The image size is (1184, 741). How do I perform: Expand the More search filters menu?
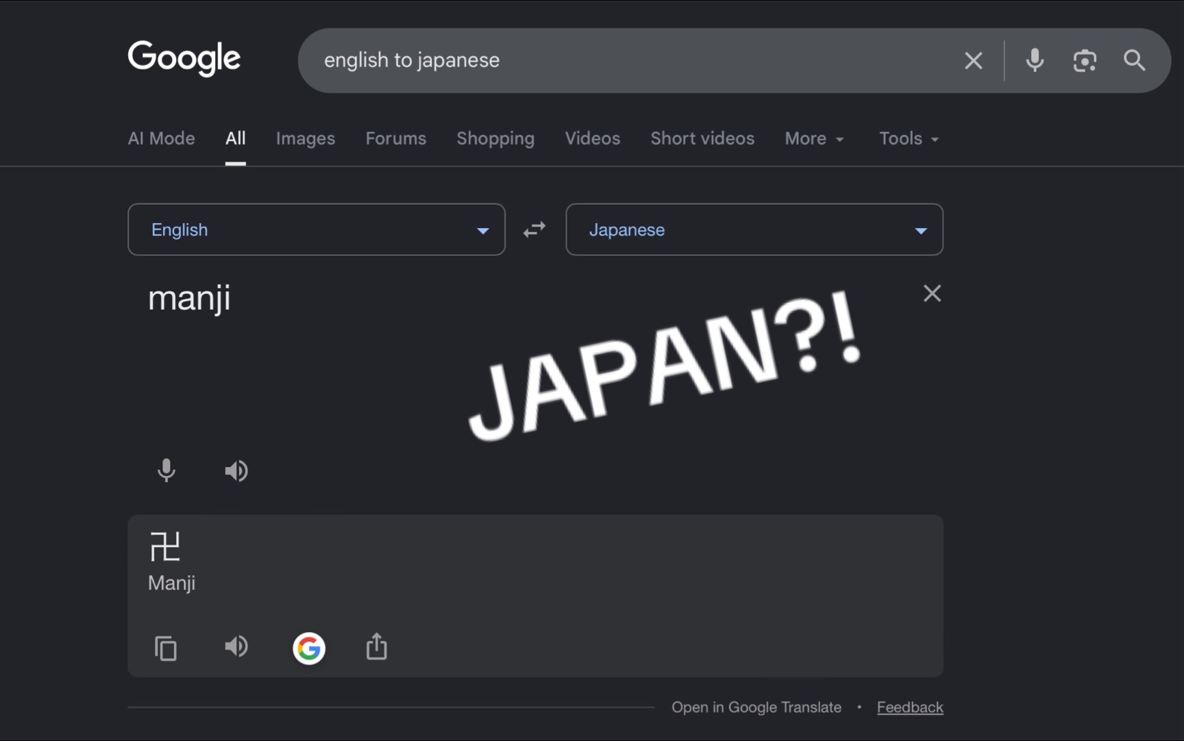814,138
